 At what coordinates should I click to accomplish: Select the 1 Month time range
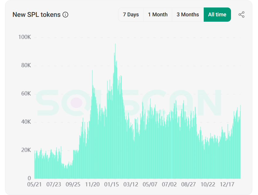point(158,15)
